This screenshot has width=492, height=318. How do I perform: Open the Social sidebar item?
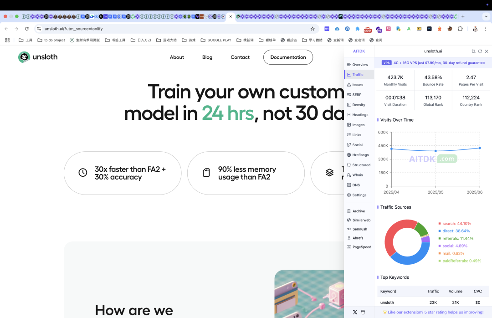point(359,145)
